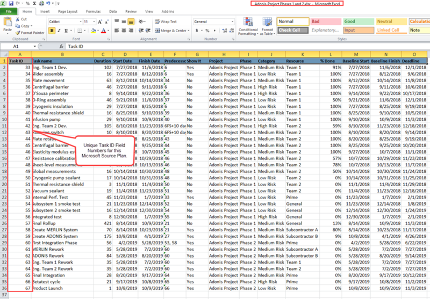Click Wrap Text button
430x299 pixels.
(166, 21)
